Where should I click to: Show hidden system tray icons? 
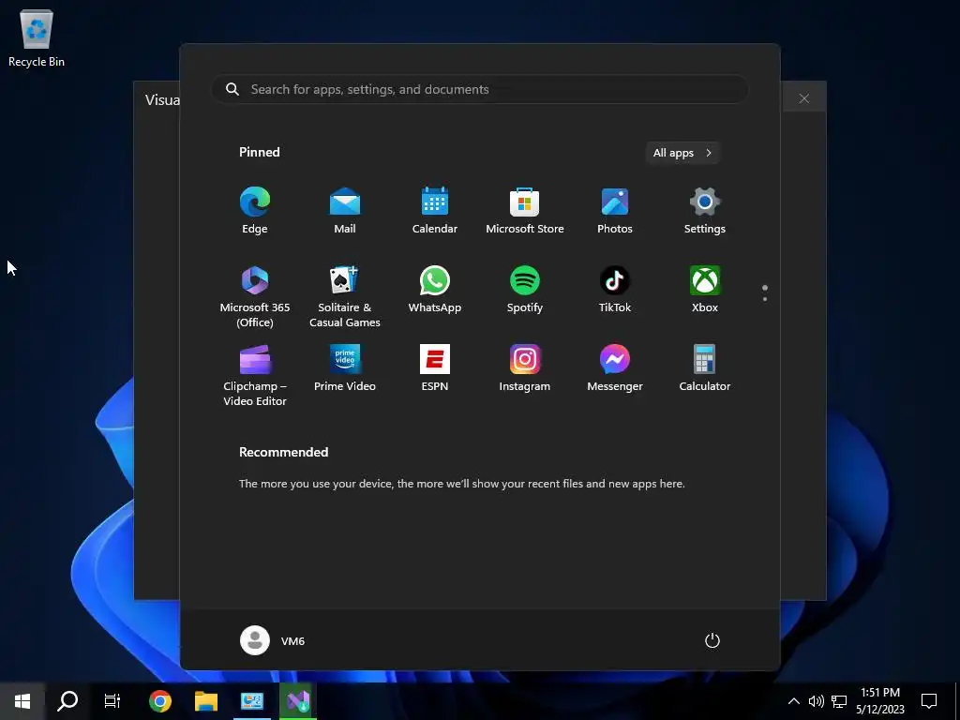(x=793, y=701)
